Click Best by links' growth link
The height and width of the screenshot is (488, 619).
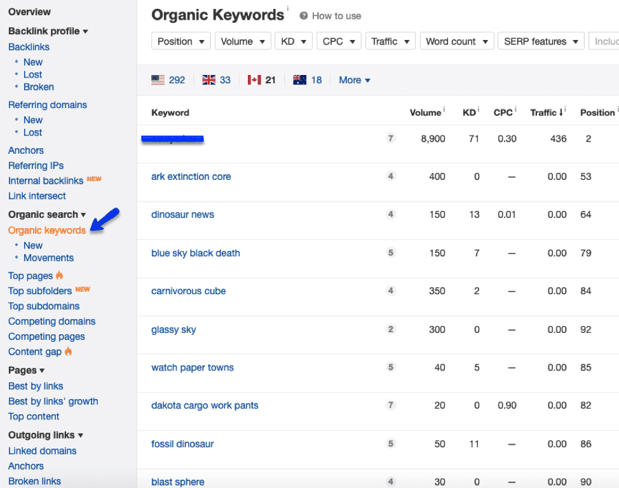pyautogui.click(x=53, y=401)
